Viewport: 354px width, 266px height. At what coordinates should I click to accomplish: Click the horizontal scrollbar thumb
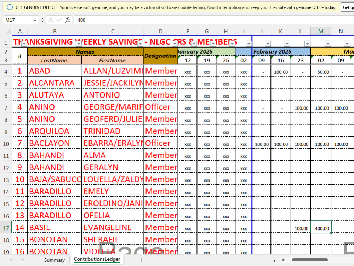pos(309,260)
